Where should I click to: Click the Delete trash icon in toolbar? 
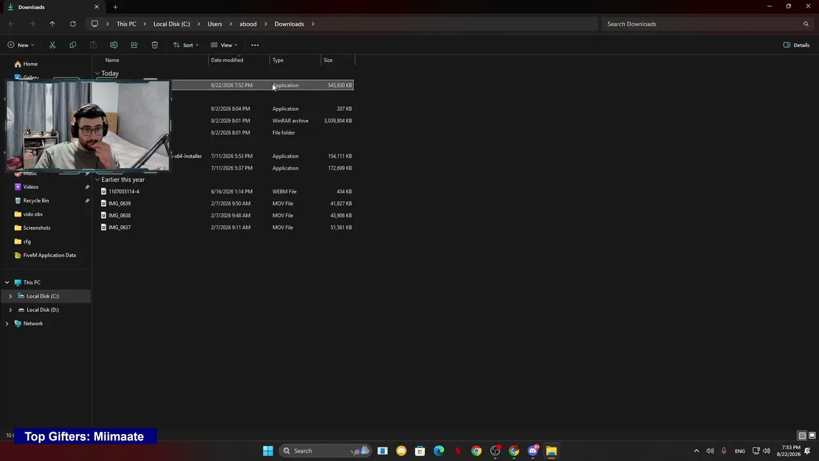pos(155,45)
